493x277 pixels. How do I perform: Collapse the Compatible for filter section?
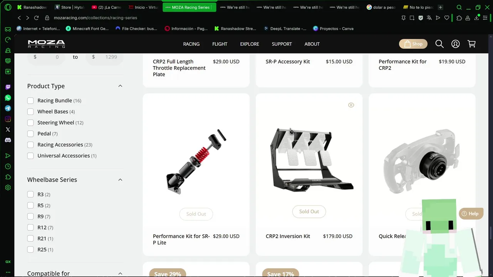click(120, 274)
